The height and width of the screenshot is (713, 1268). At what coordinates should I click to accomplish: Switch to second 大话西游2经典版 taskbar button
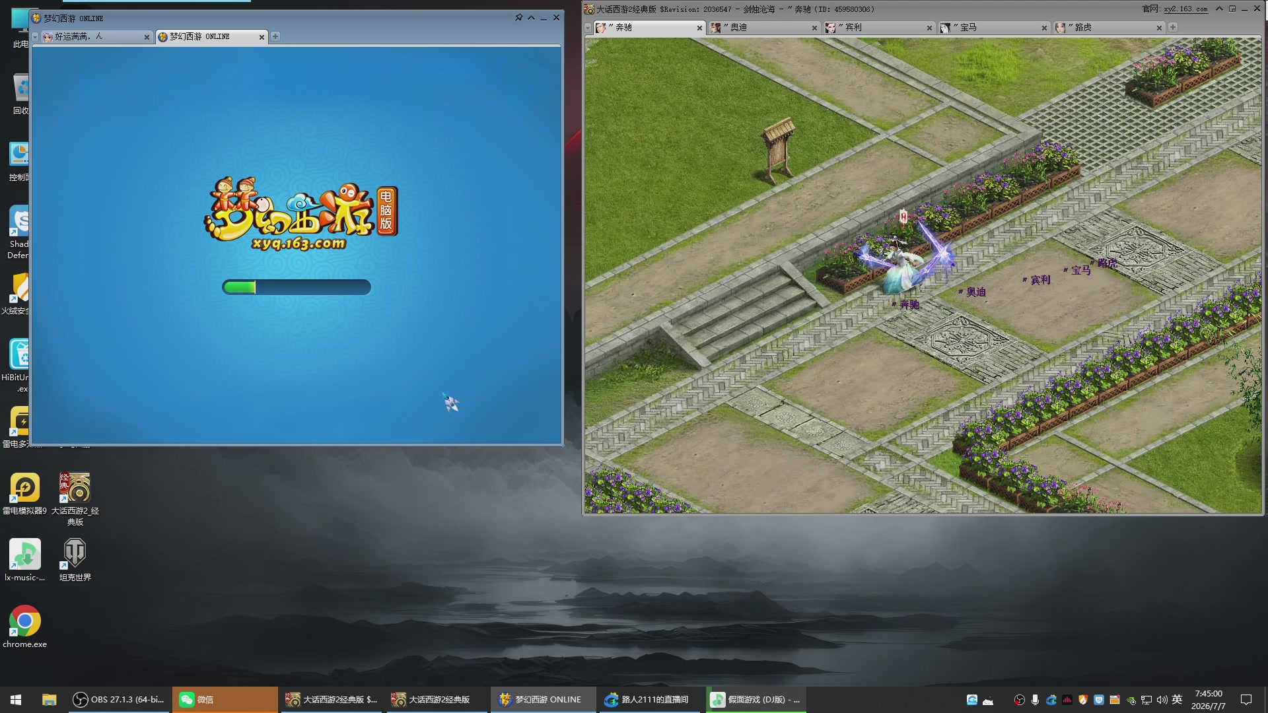click(437, 700)
